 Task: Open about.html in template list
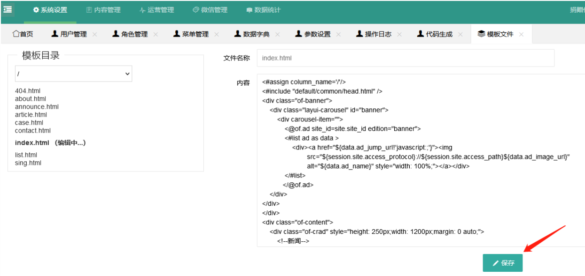[x=31, y=99]
